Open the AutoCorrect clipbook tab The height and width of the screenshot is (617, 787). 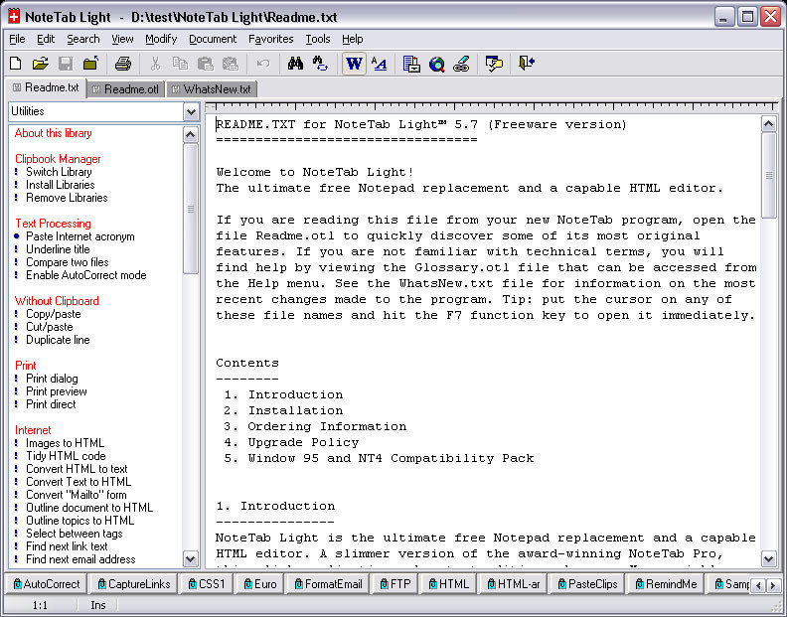click(x=46, y=584)
